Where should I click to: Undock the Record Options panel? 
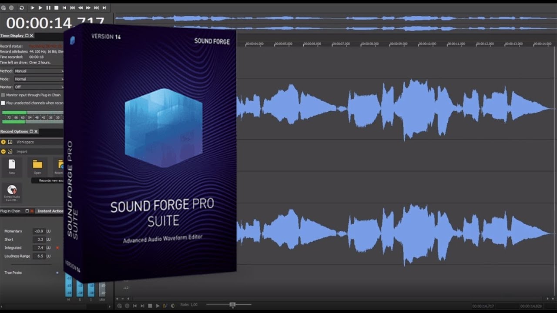point(31,131)
